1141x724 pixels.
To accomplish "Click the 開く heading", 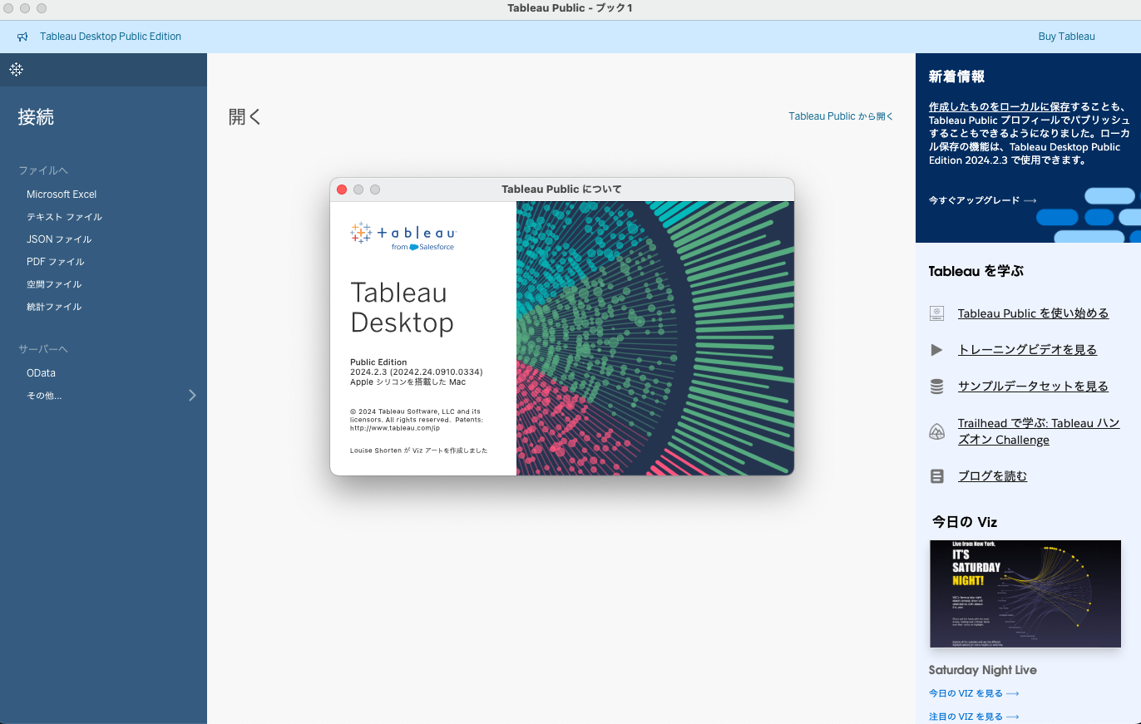I will click(245, 116).
